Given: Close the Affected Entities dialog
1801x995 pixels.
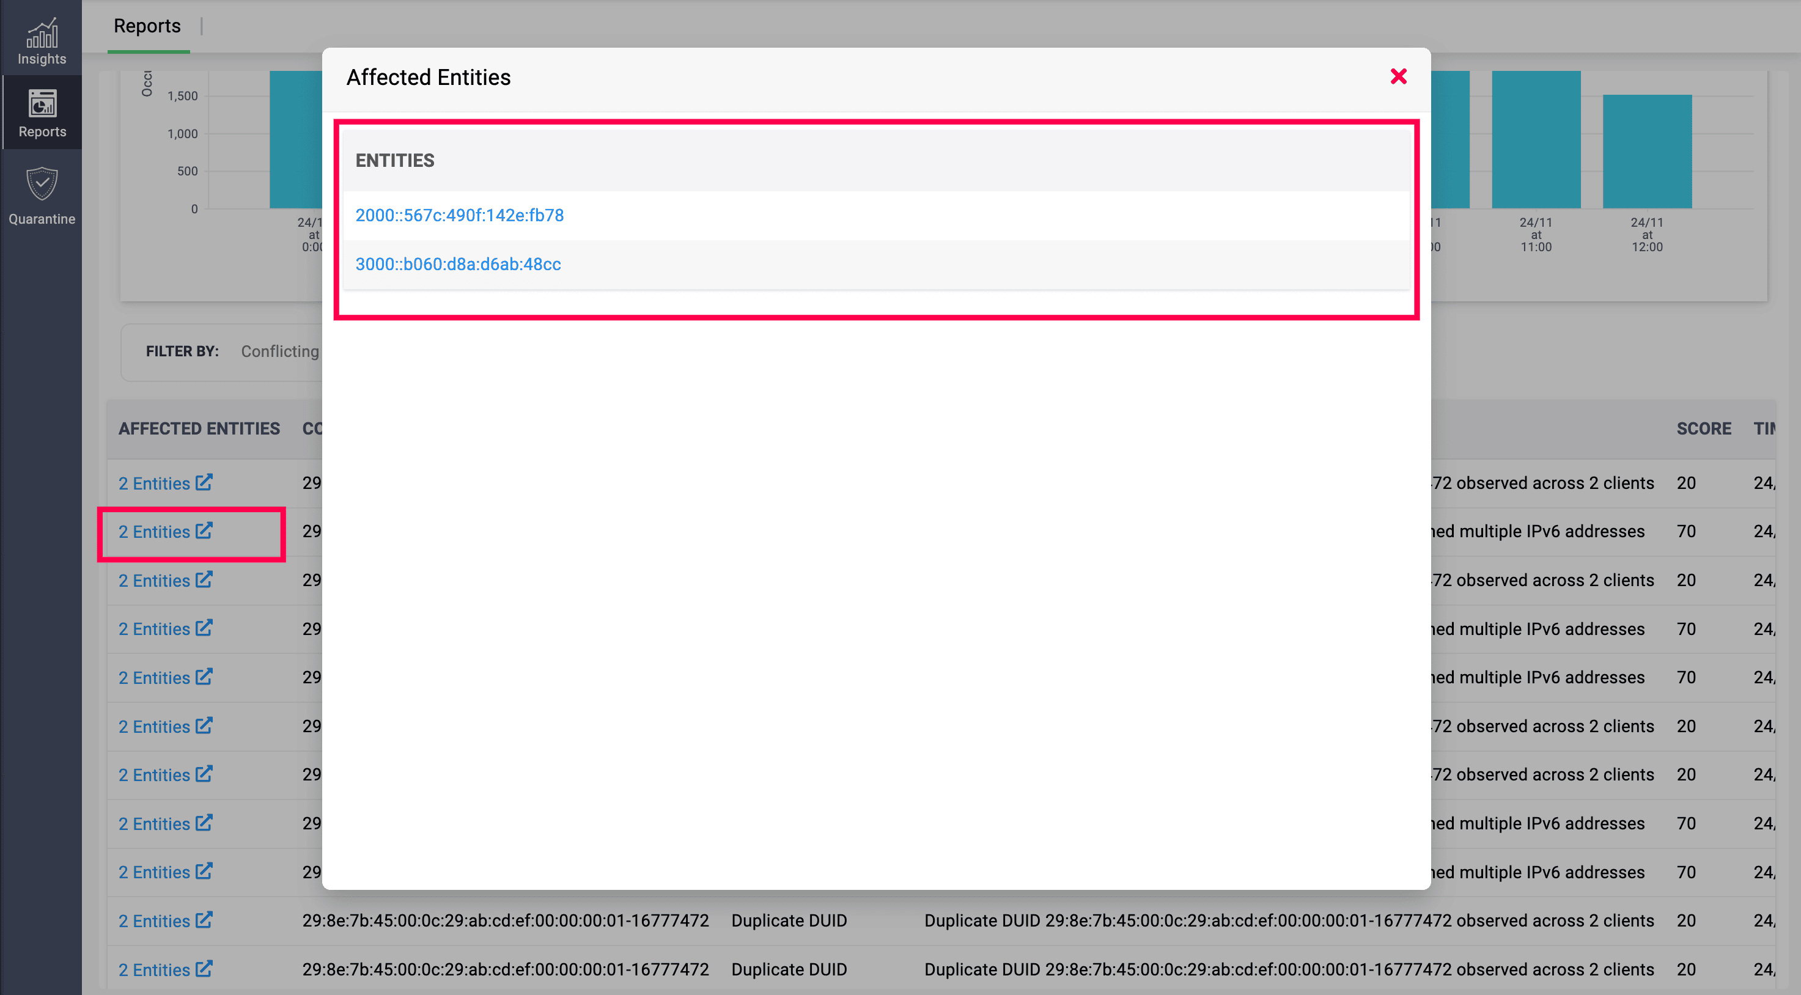Looking at the screenshot, I should [1398, 76].
